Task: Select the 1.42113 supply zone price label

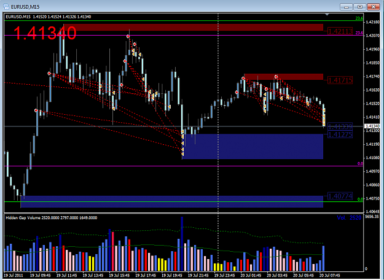Action: [x=340, y=31]
